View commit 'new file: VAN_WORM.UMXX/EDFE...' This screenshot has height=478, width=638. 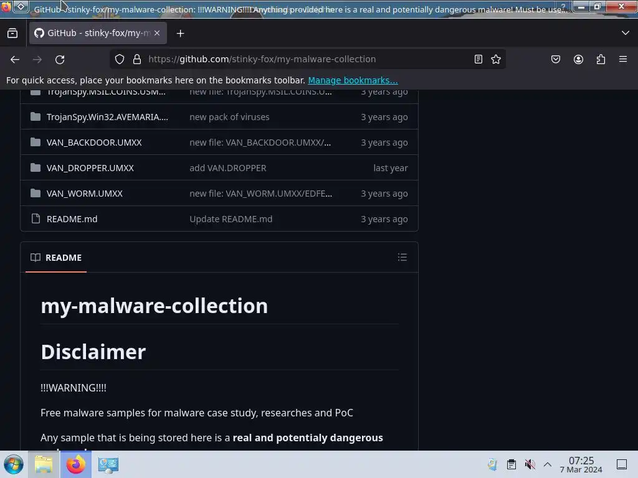click(261, 194)
